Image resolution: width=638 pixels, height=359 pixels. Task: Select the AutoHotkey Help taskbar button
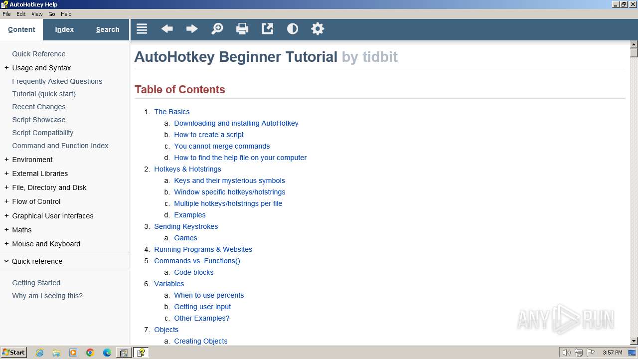(141, 353)
